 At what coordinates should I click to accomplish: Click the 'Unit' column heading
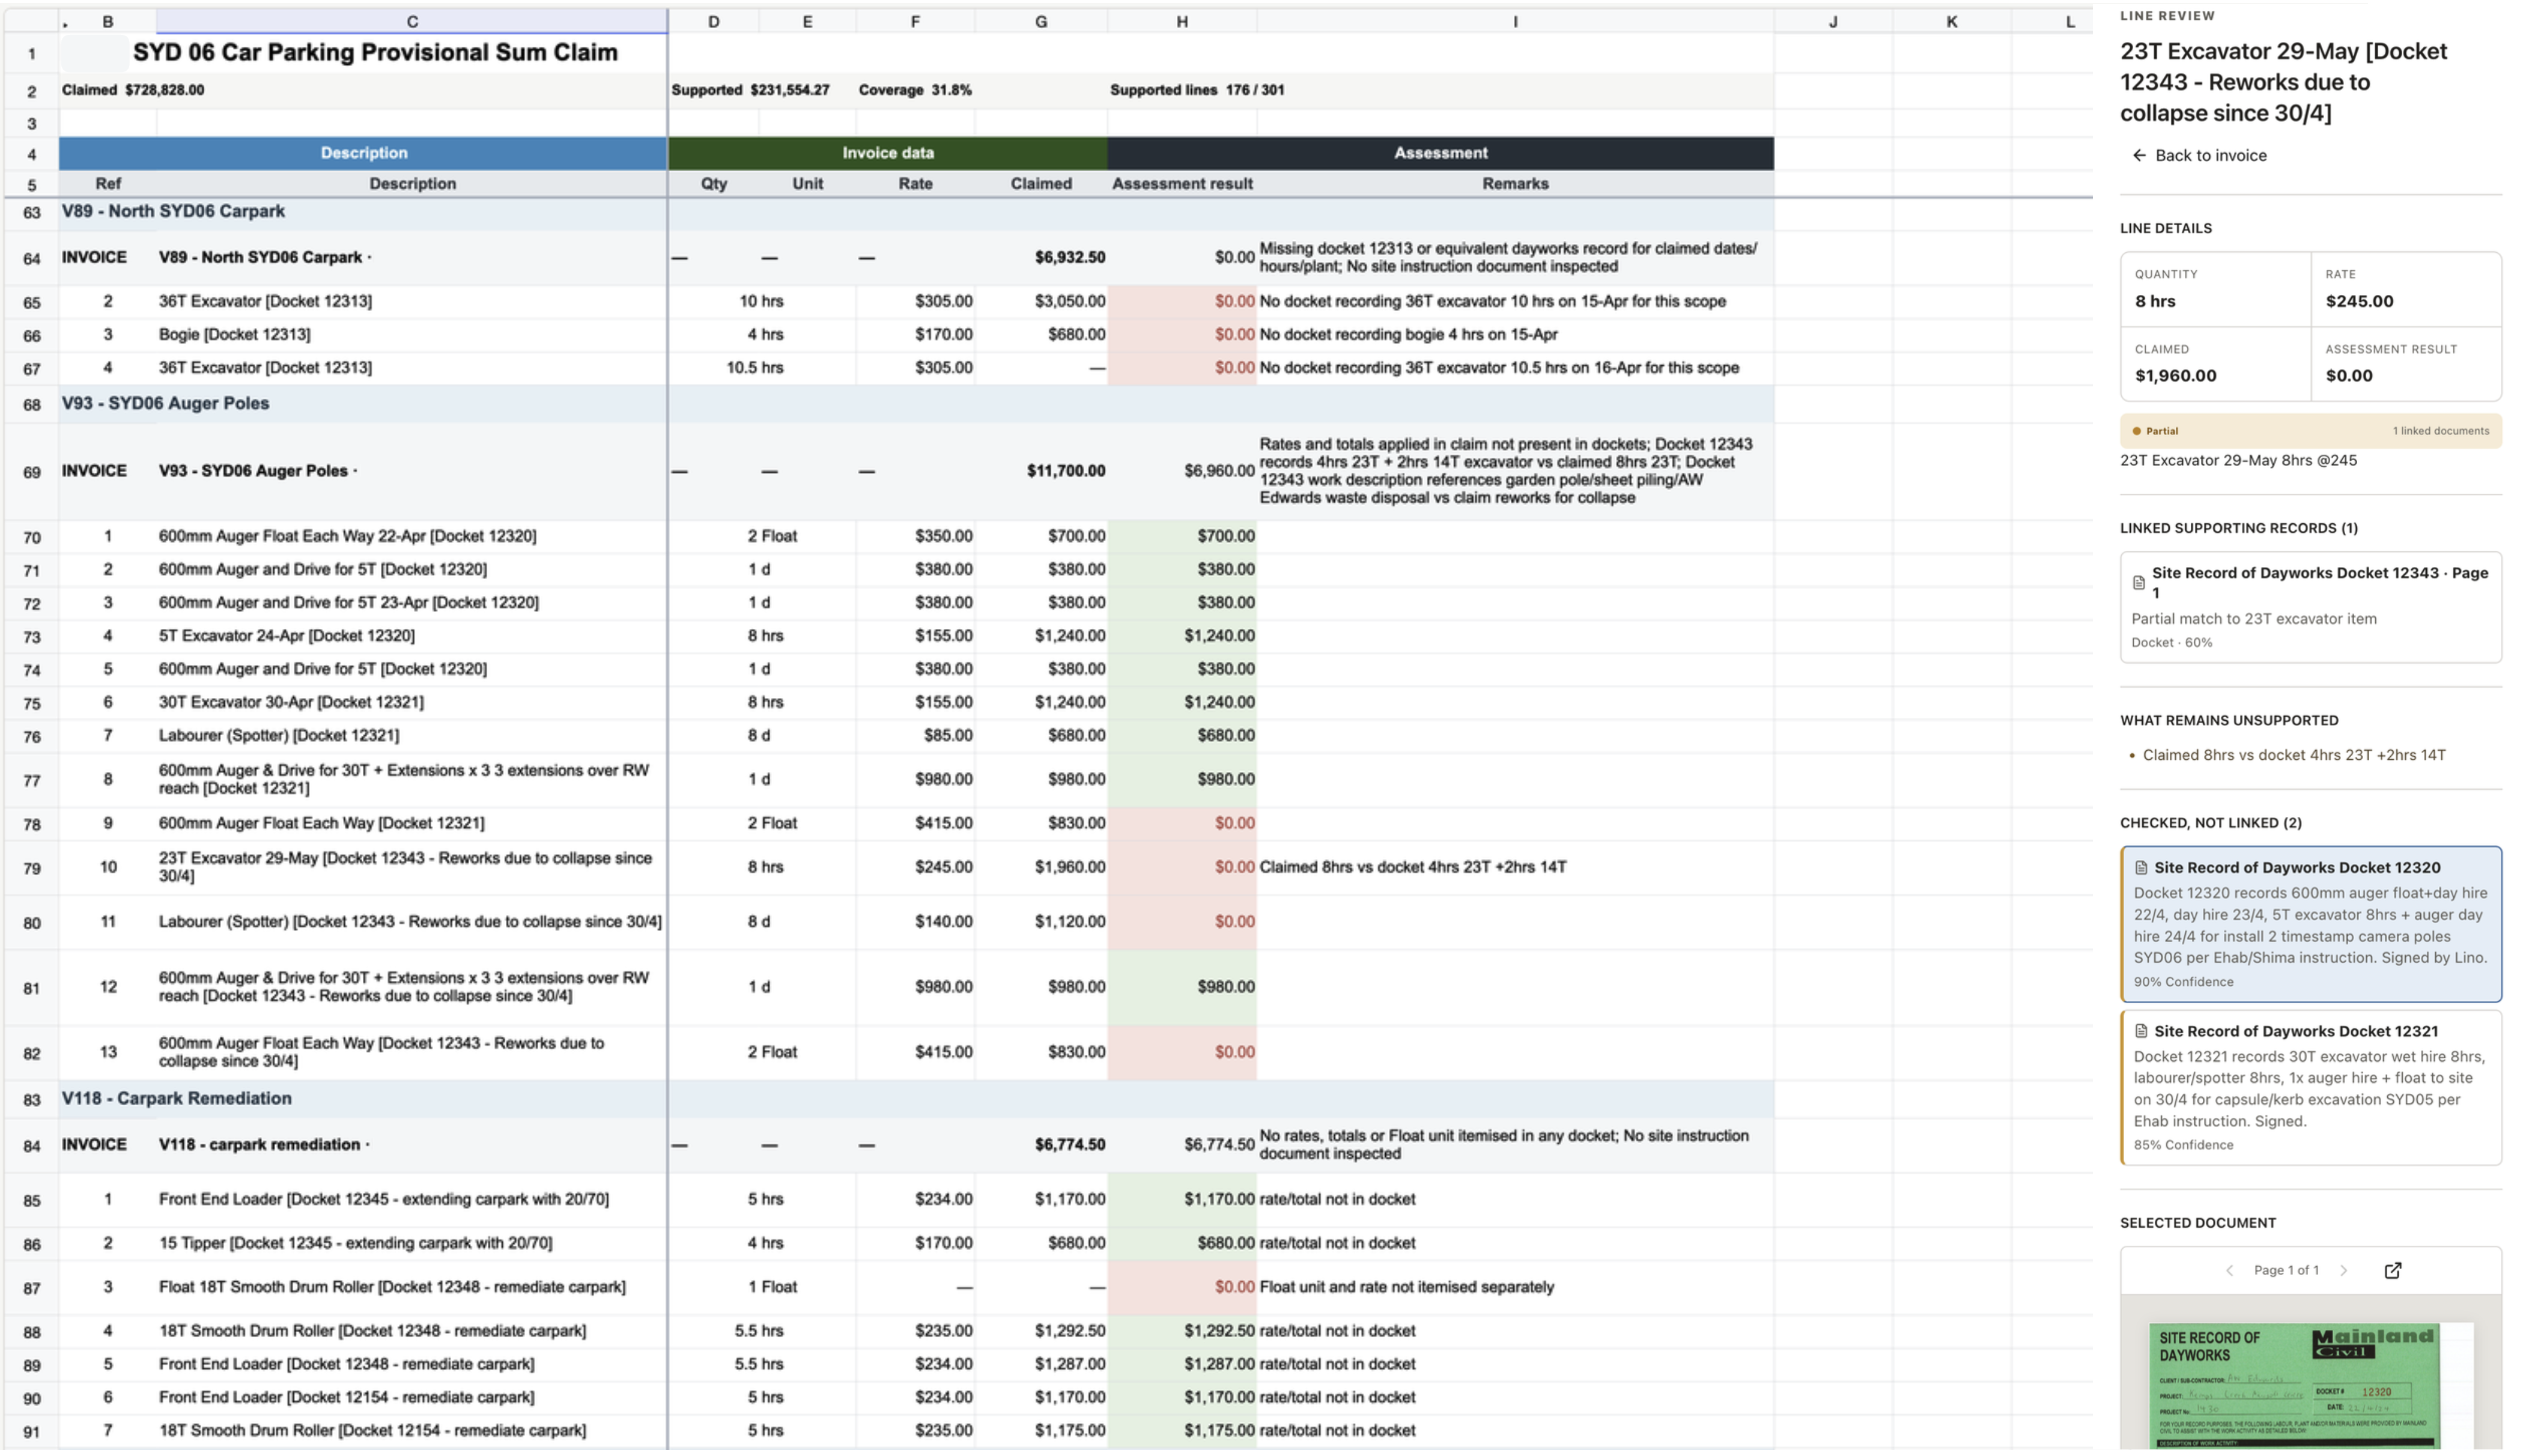(807, 184)
